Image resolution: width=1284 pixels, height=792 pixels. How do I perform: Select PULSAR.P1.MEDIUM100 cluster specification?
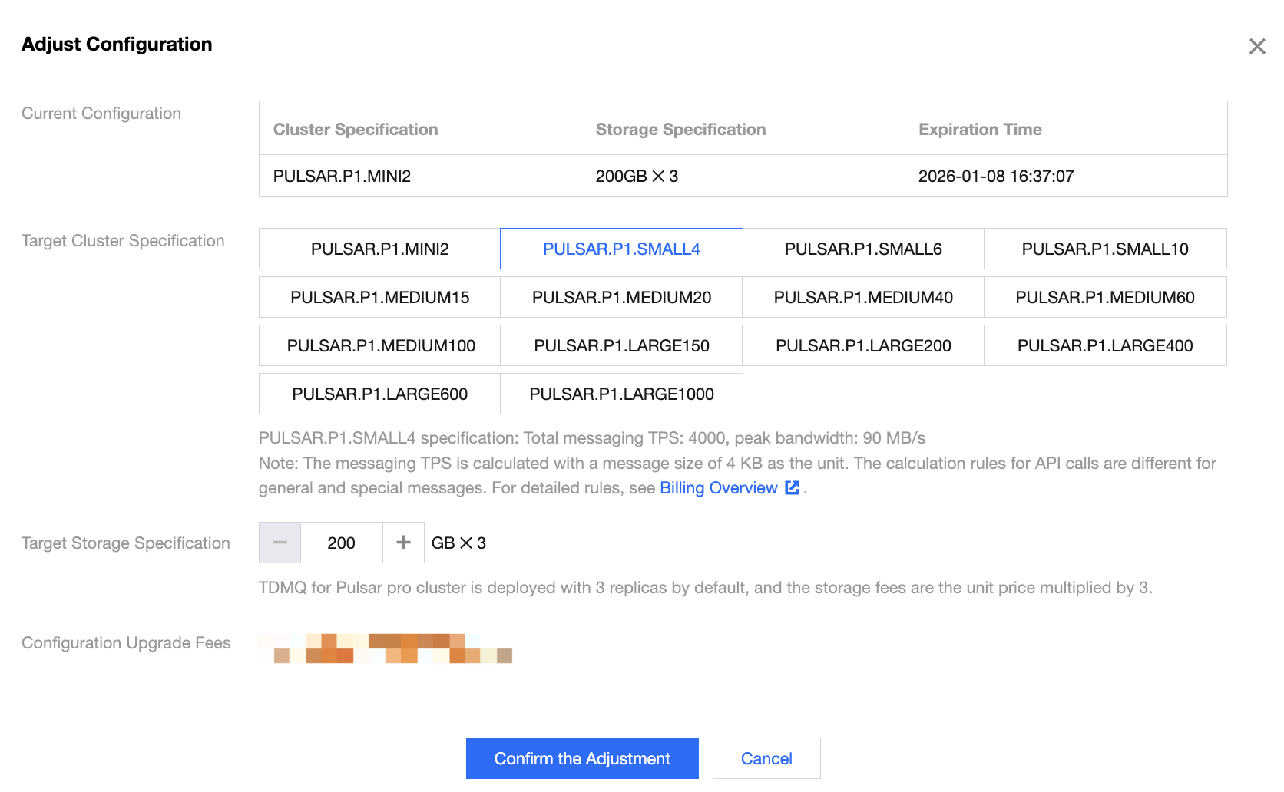[x=379, y=346]
